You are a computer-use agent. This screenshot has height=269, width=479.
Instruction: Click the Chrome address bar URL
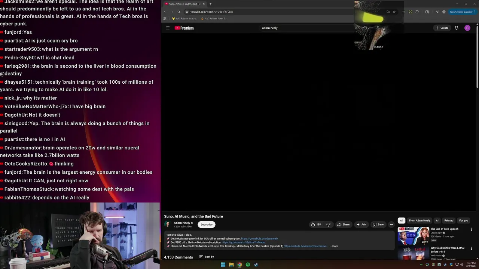tap(211, 12)
